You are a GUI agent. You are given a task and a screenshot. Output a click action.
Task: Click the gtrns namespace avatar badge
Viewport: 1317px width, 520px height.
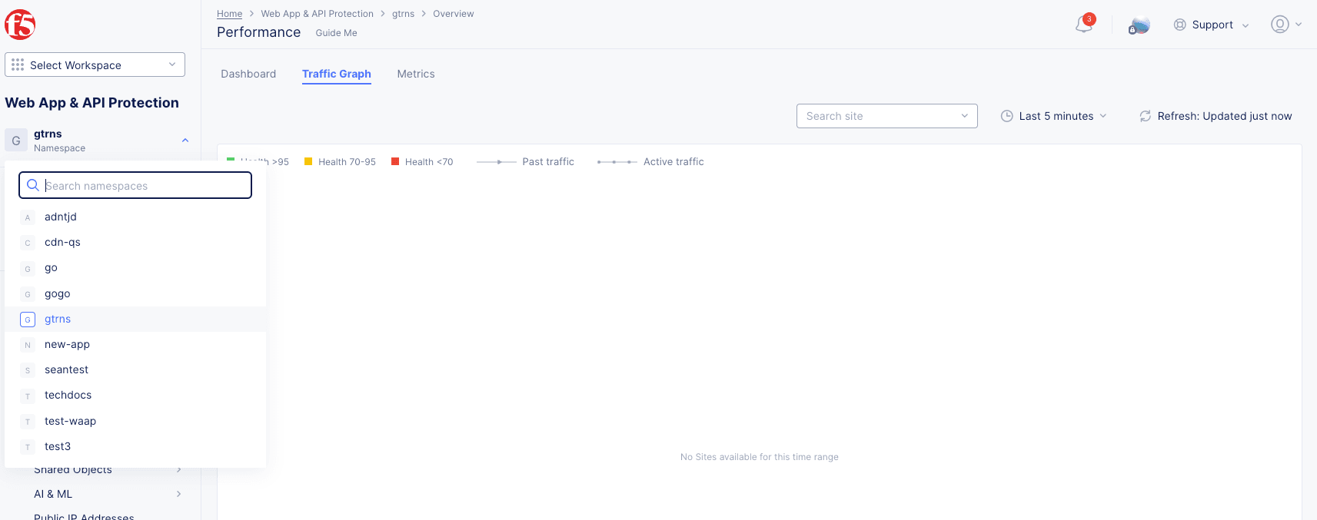coord(16,141)
